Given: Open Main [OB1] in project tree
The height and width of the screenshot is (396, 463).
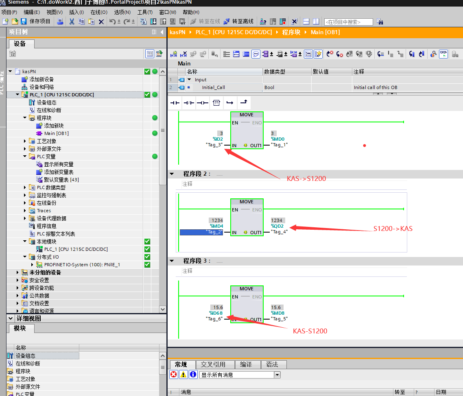Looking at the screenshot, I should 56,133.
